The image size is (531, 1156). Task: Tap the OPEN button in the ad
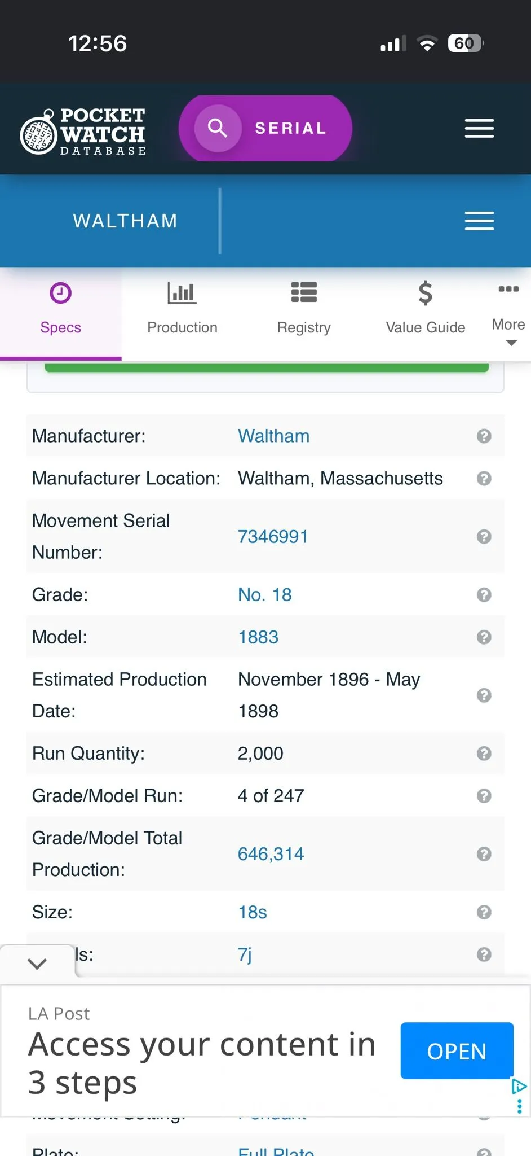tap(457, 1050)
